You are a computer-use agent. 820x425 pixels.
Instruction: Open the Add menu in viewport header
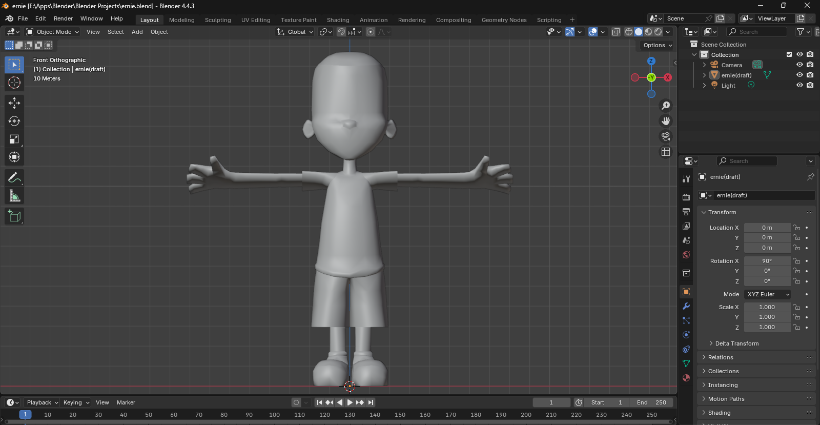[x=137, y=32]
